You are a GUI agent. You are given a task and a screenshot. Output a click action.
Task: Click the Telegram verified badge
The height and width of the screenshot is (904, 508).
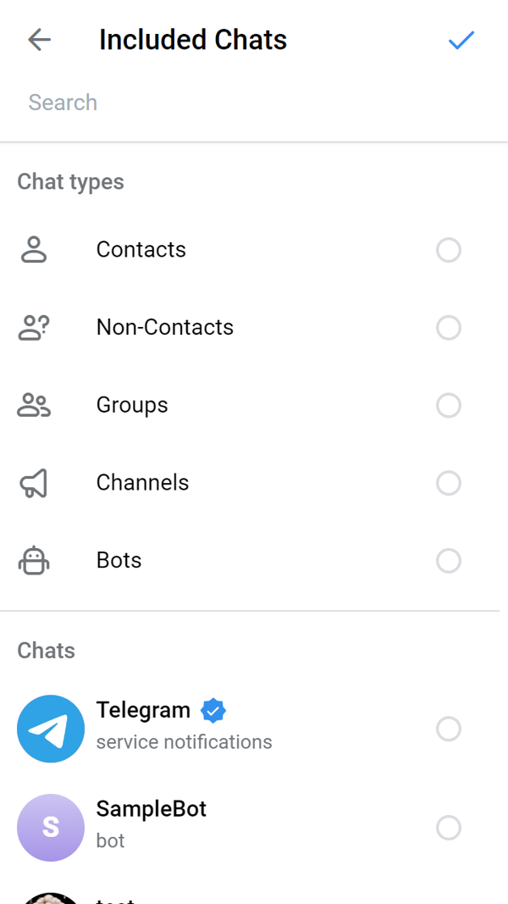(x=213, y=711)
